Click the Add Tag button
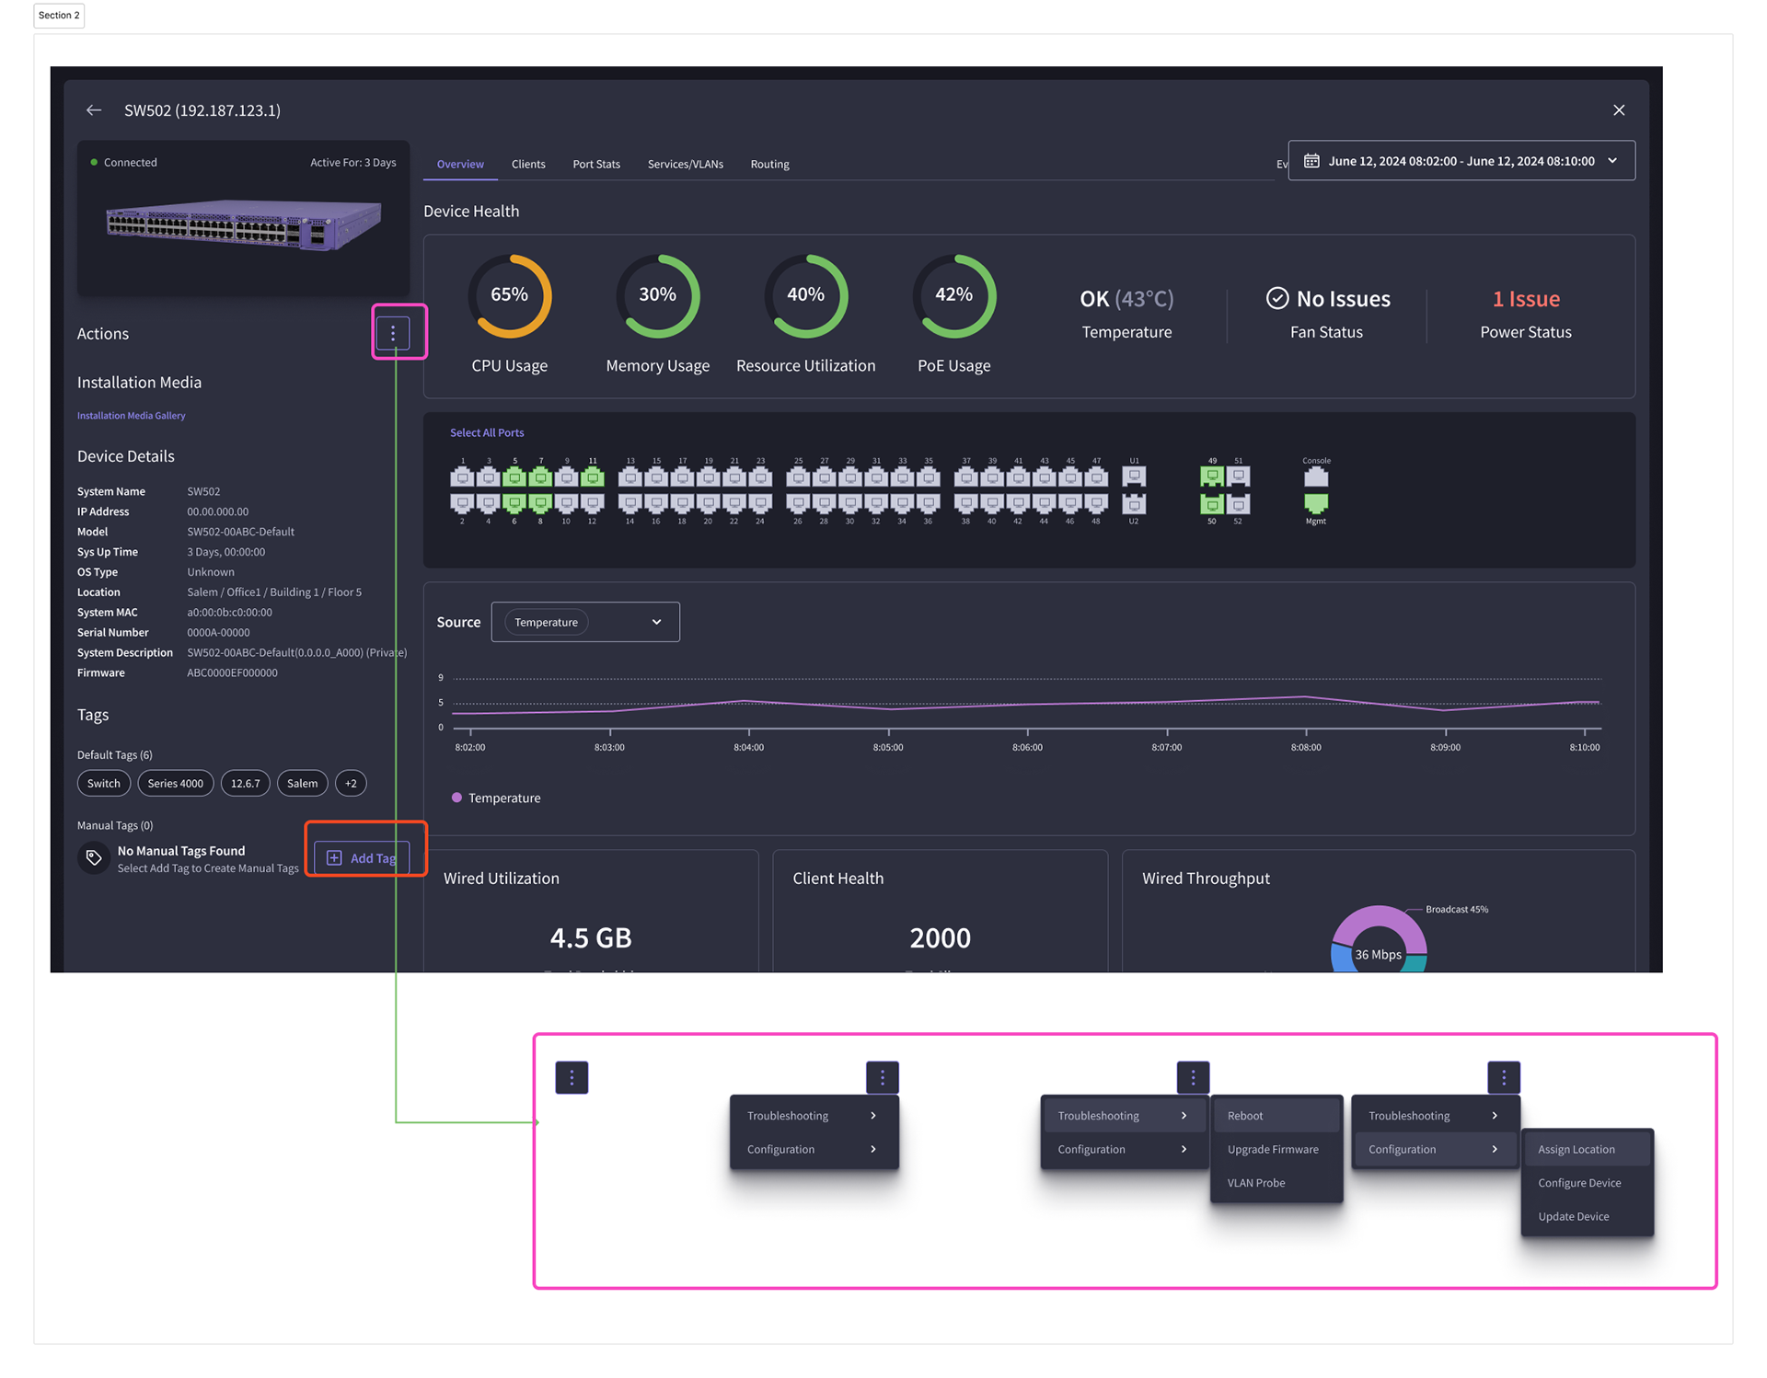1767x1378 pixels. click(x=362, y=858)
